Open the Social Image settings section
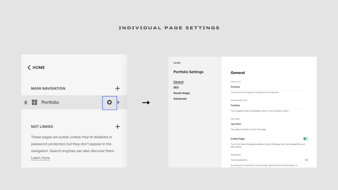The image size is (338, 190). (181, 93)
